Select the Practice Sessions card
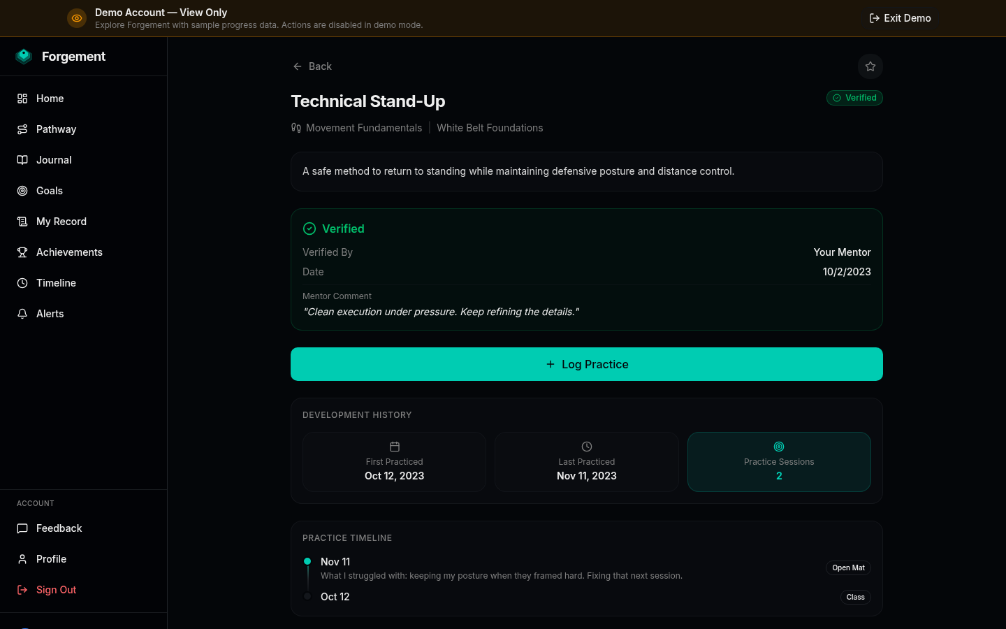Image resolution: width=1006 pixels, height=629 pixels. pyautogui.click(x=779, y=462)
